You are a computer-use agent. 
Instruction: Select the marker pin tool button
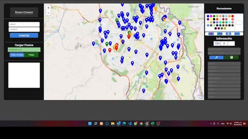[x=211, y=34]
